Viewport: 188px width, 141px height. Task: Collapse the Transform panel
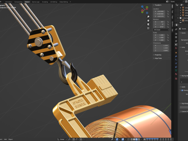pyautogui.click(x=154, y=5)
